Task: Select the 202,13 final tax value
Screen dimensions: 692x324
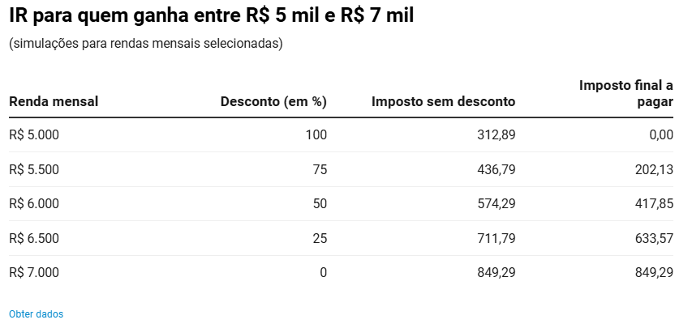Action: tap(654, 169)
